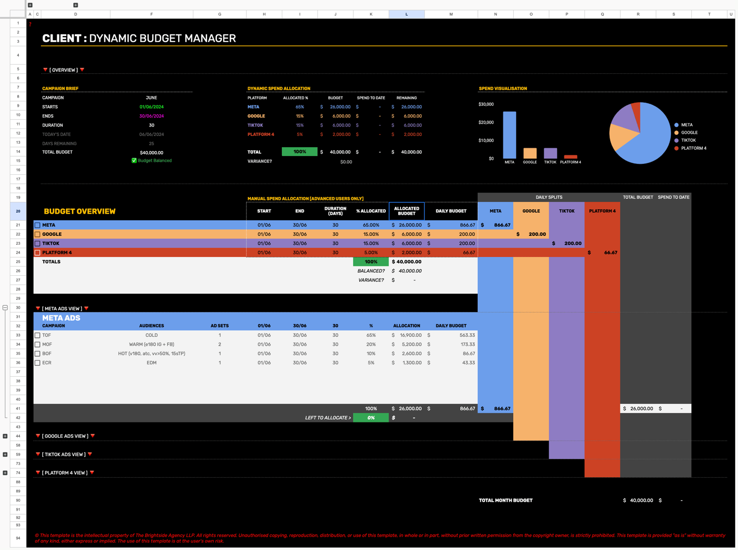
Task: Collapse the Meta Ads row group
Action: tap(5, 308)
